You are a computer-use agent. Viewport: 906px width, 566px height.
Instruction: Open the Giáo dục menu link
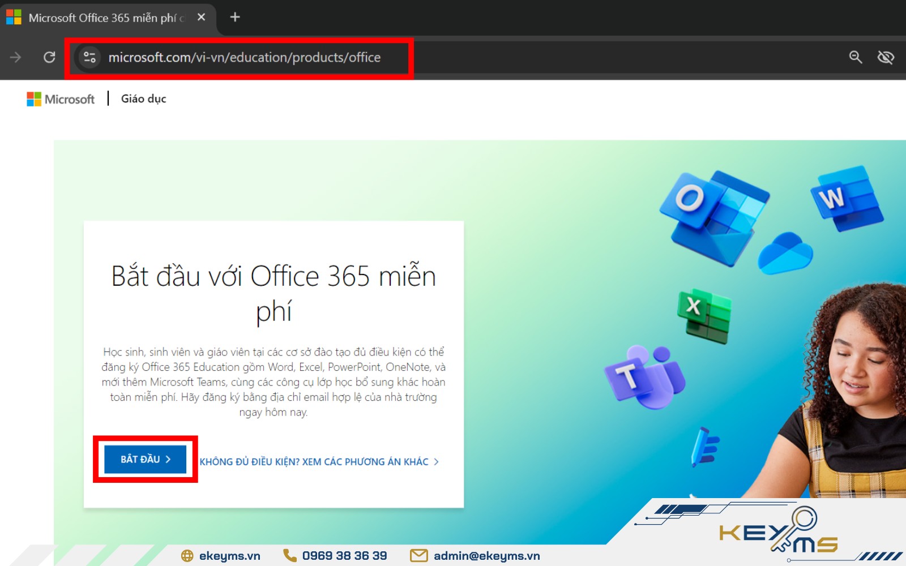143,98
